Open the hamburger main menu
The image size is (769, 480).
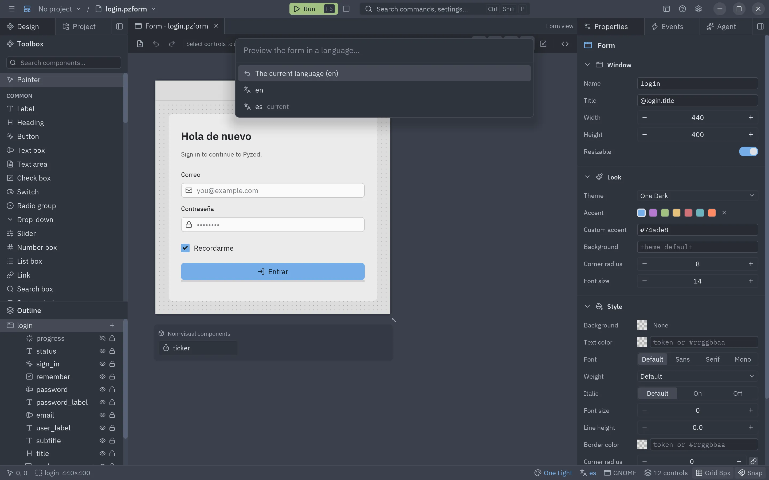pyautogui.click(x=11, y=9)
